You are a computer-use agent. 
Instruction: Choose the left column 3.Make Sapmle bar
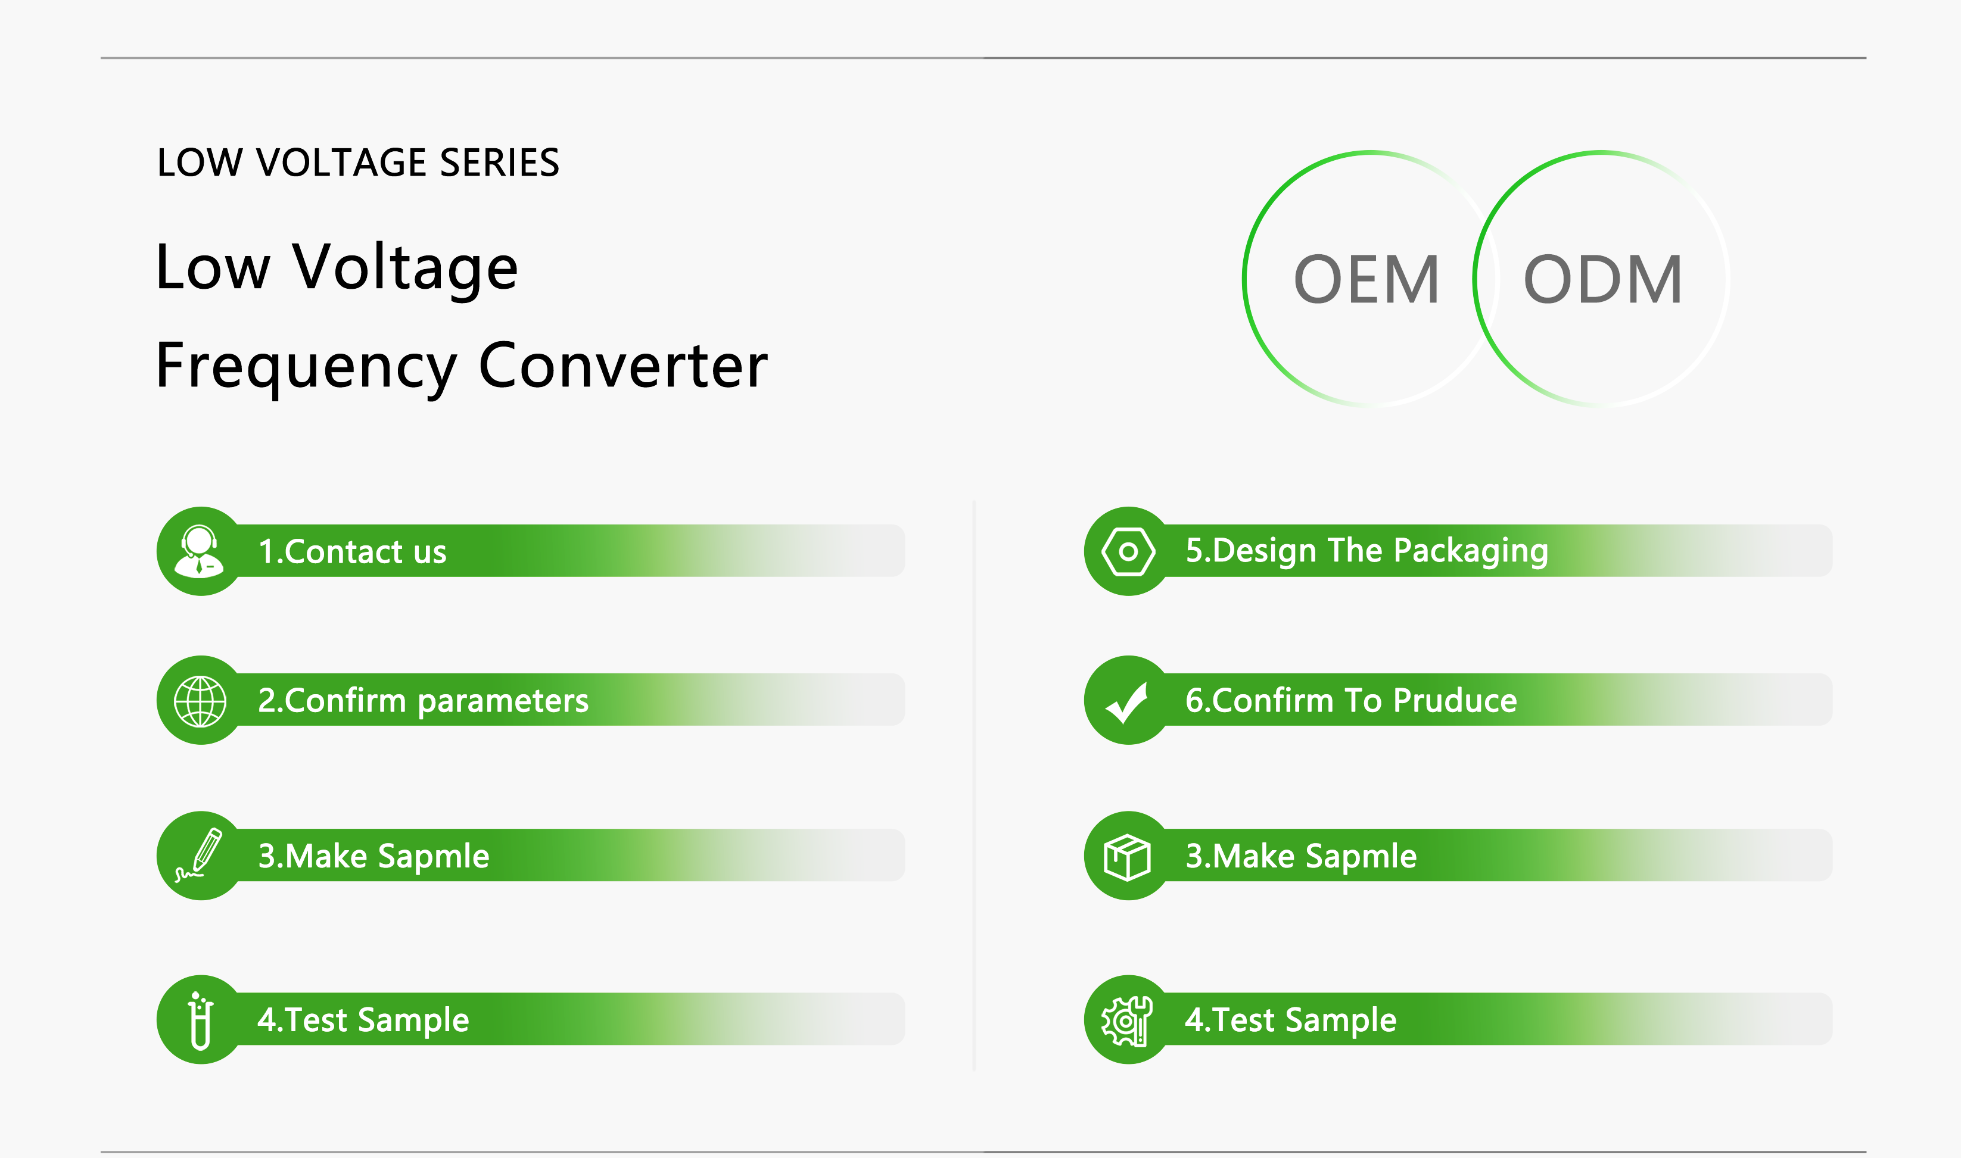click(x=531, y=855)
